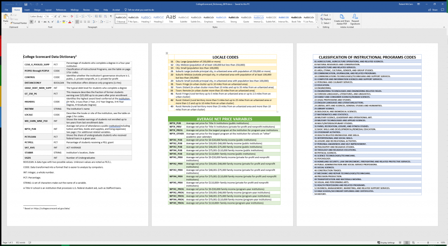448x246 pixels.
Task: Switch to Read Mode view
Action: coord(400,243)
